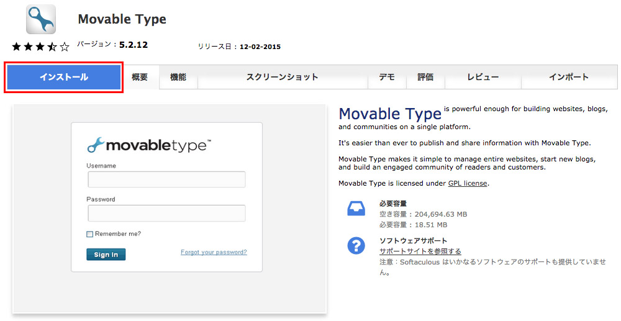Go to the デモ tab
This screenshot has width=621, height=321.
click(x=387, y=78)
